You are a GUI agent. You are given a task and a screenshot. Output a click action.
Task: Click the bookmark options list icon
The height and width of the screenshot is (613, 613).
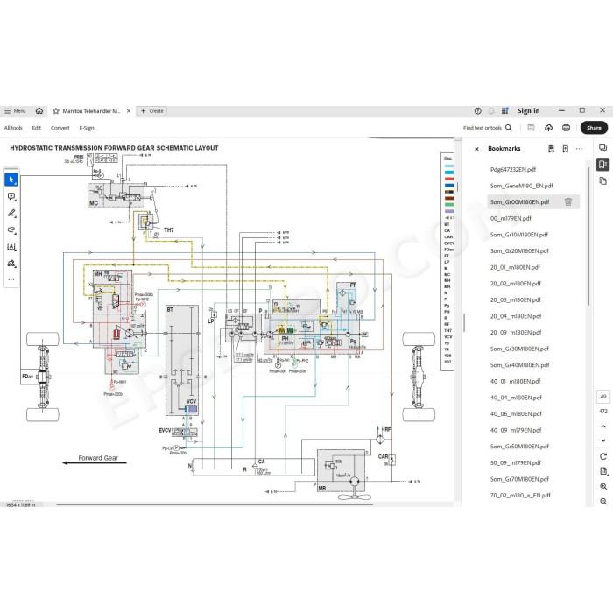pos(551,149)
